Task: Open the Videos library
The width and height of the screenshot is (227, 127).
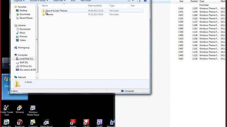Action: 23,40
